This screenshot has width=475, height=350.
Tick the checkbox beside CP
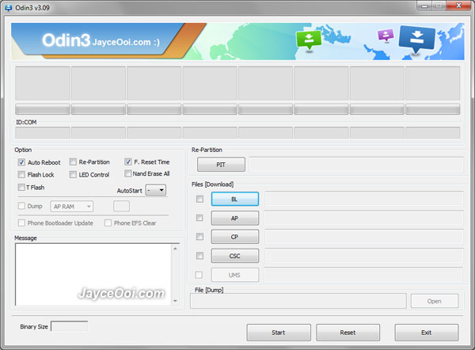[199, 236]
